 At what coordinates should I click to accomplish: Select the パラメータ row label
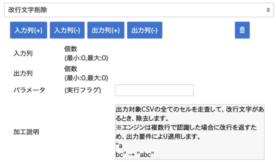point(29,90)
